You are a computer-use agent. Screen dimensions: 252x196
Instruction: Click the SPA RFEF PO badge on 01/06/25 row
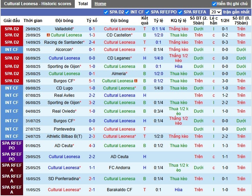coord(12,146)
